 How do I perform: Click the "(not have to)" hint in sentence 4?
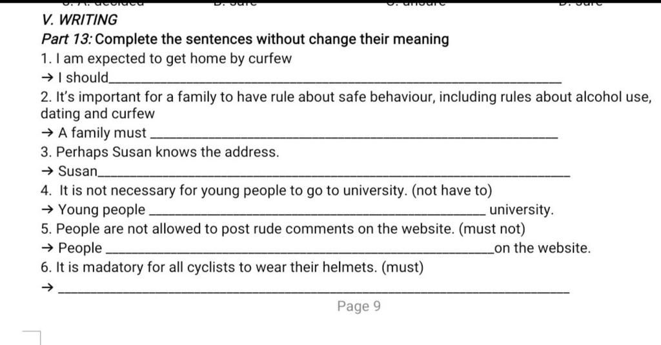pos(452,191)
